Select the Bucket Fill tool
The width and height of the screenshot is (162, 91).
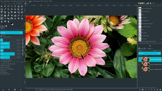coord(12,15)
